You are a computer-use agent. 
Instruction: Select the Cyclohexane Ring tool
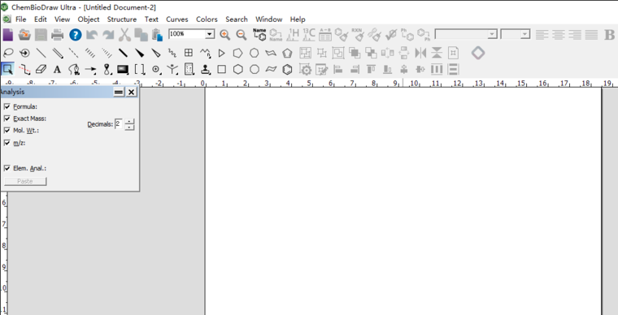click(x=238, y=70)
